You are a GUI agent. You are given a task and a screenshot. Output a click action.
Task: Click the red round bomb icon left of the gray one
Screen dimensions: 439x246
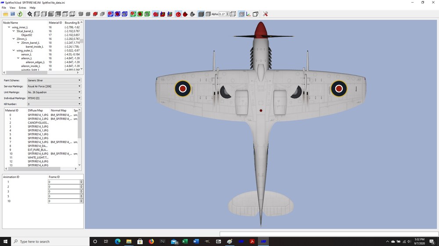(x=185, y=14)
